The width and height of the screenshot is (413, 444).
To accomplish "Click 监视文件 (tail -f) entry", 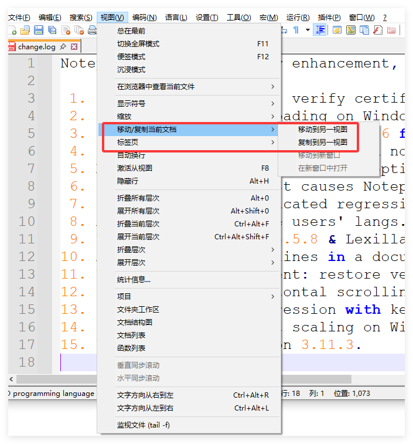I will (x=189, y=425).
